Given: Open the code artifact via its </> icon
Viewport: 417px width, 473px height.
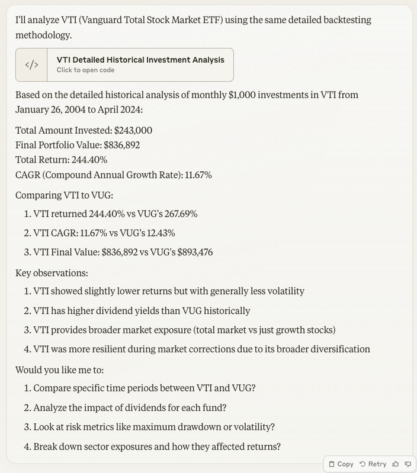Looking at the screenshot, I should coord(32,65).
